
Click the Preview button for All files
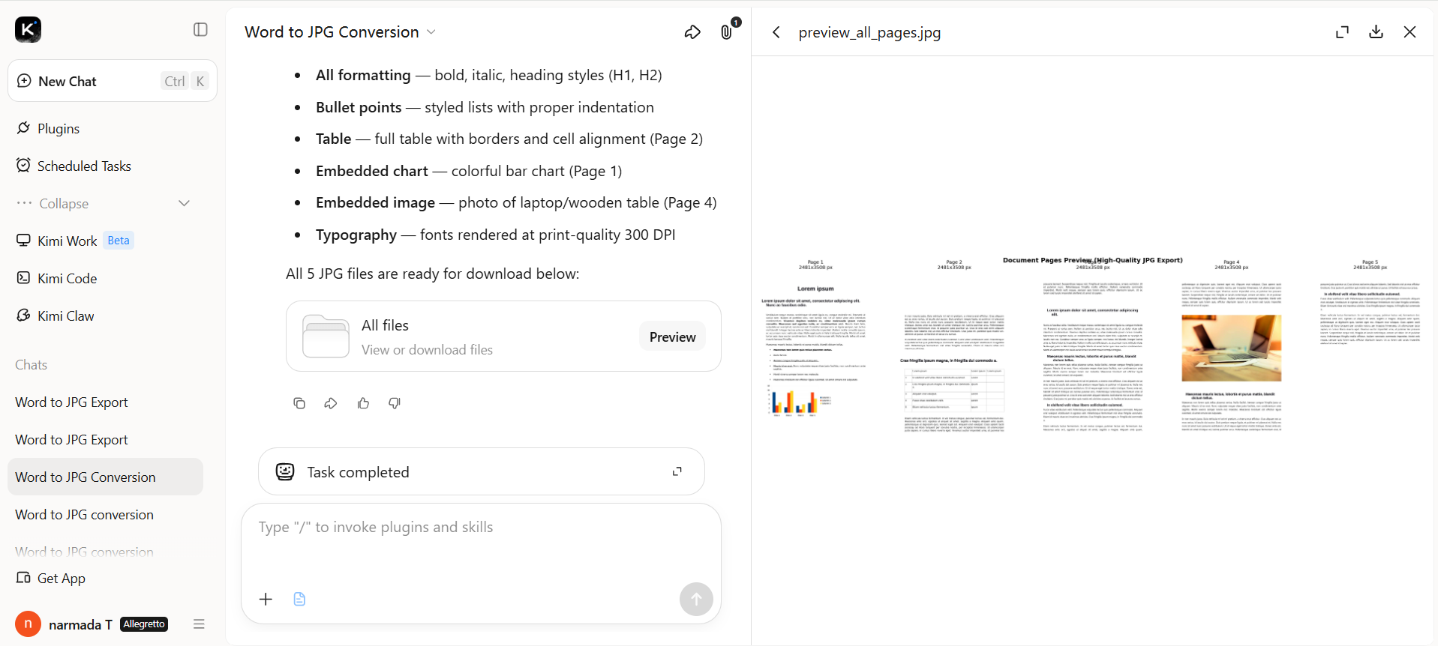coord(672,336)
